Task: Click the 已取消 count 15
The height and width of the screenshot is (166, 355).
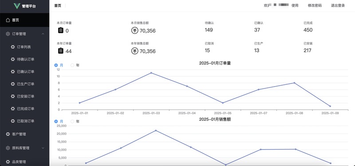Action: [207, 50]
